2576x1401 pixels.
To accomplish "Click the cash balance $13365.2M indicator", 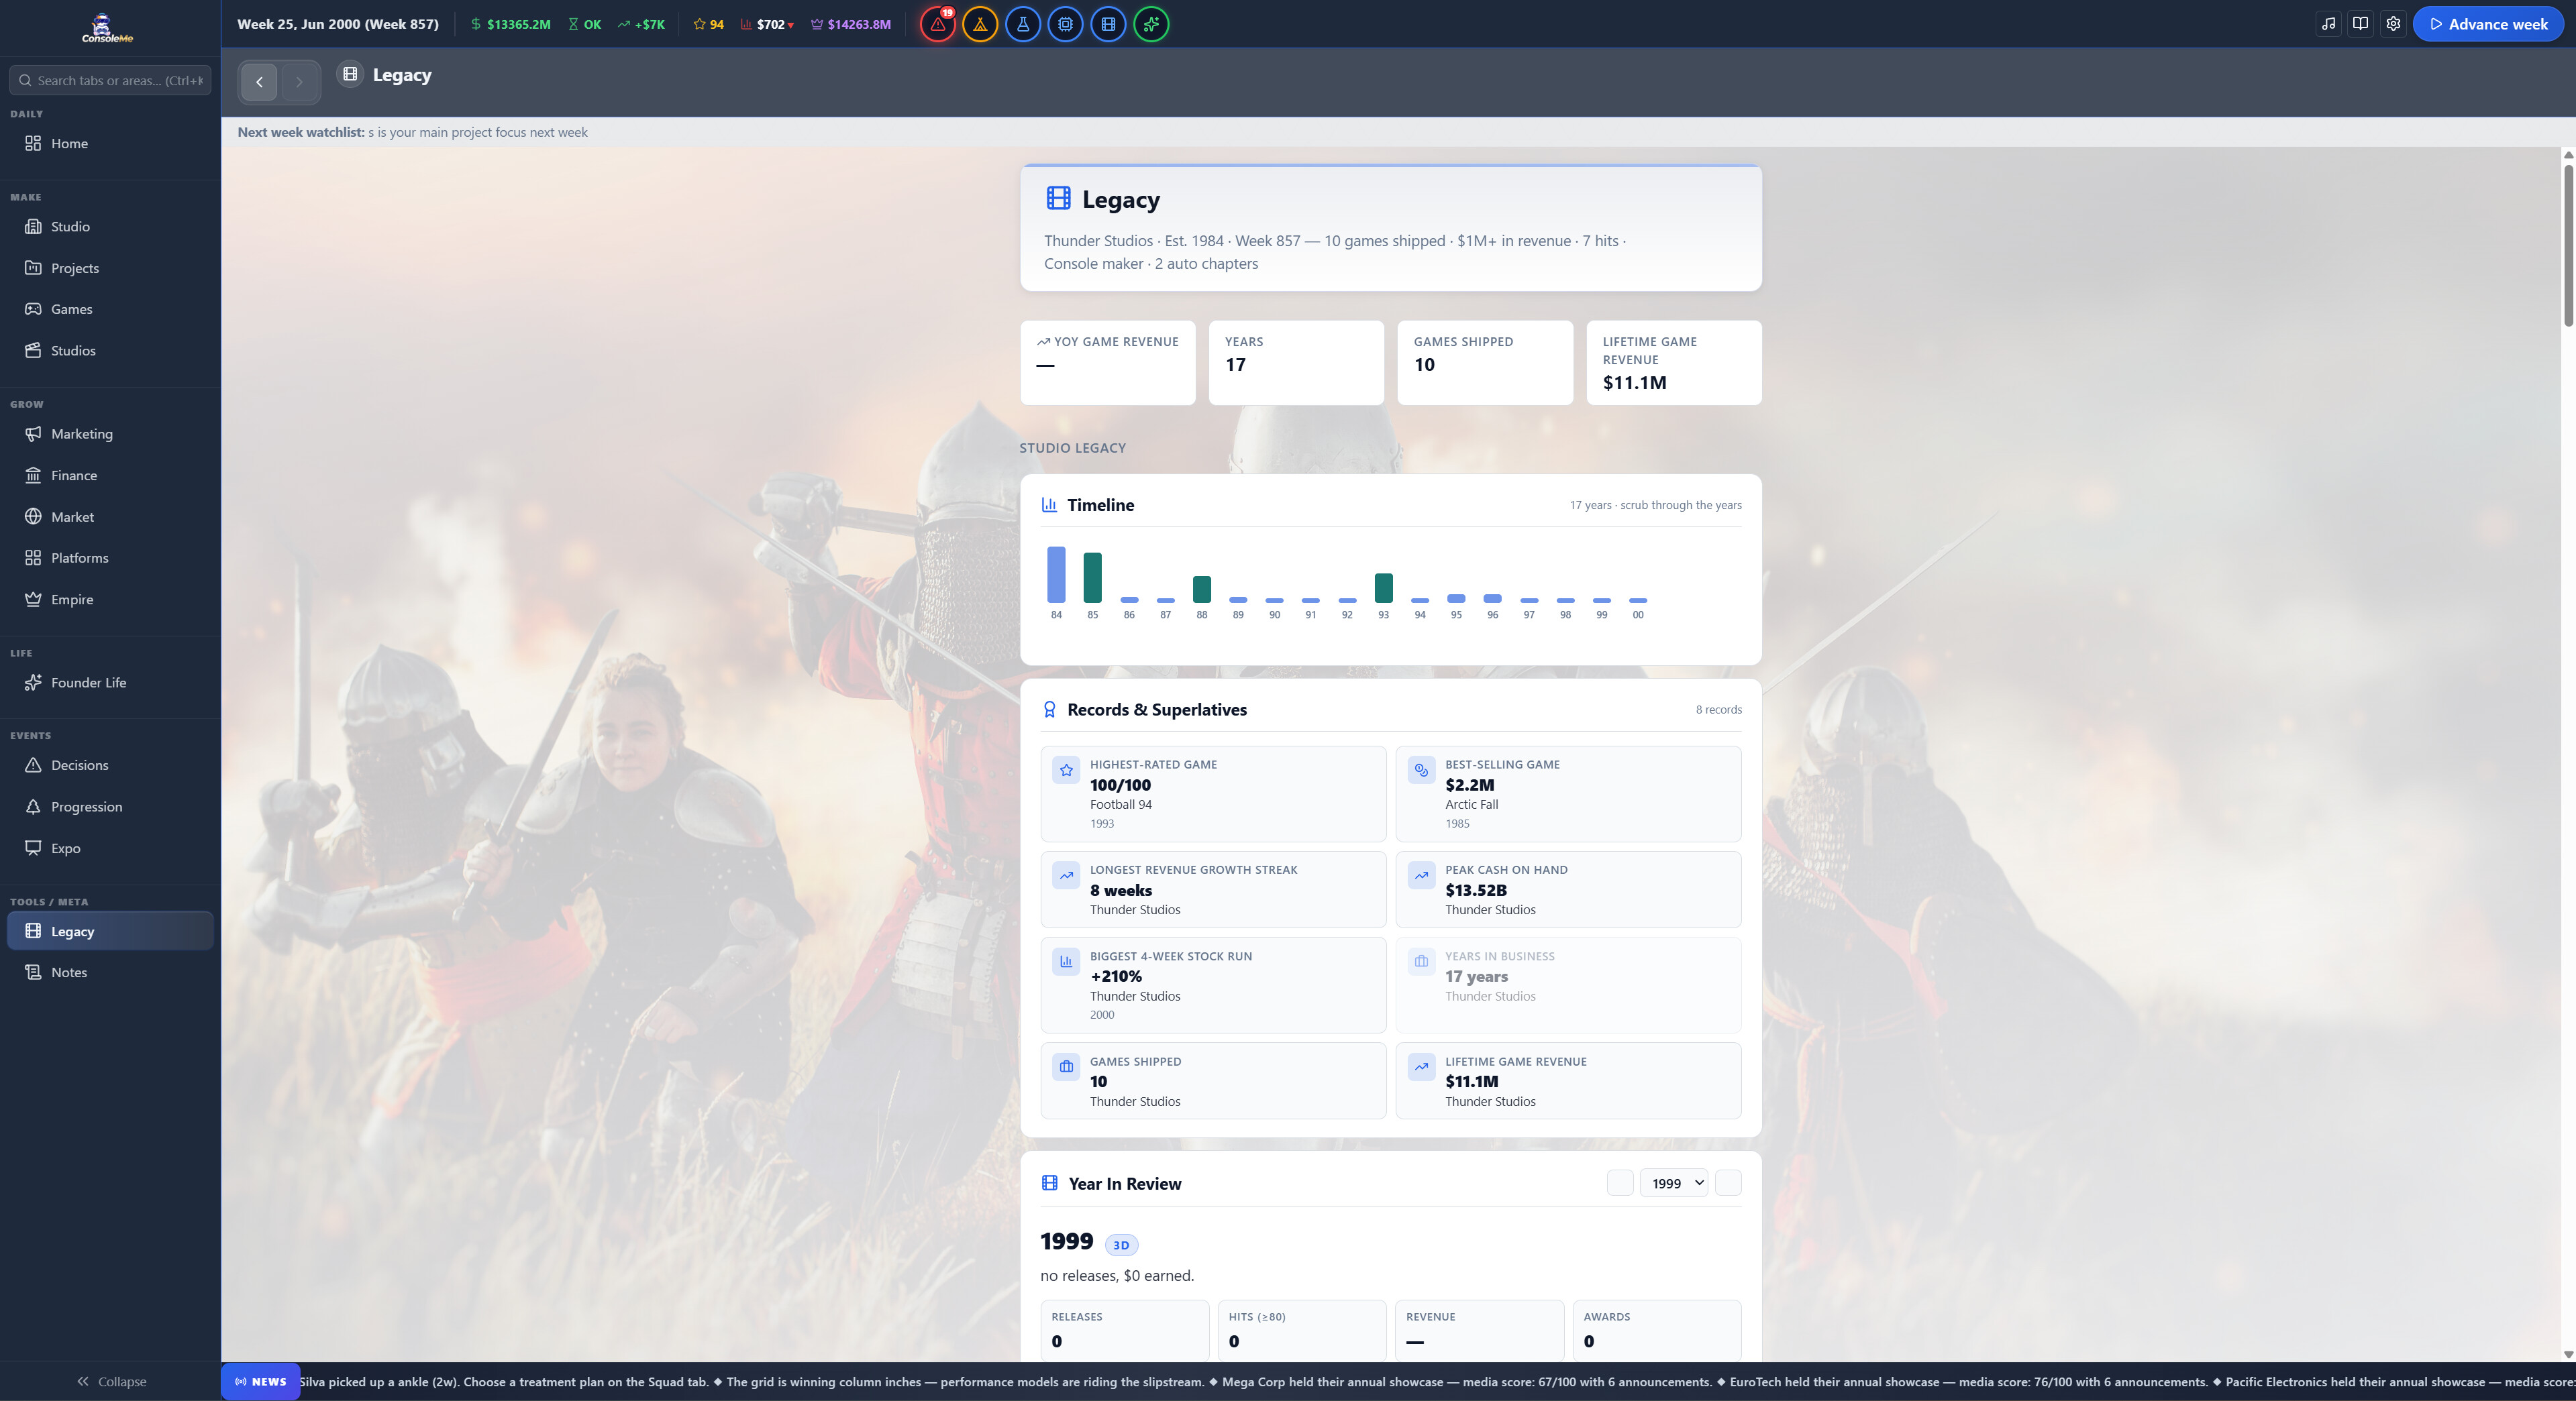I will 510,24.
